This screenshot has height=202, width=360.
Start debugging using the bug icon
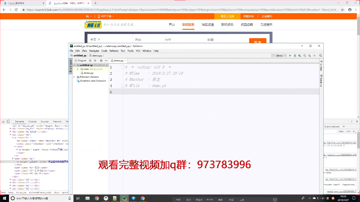pos(295,55)
